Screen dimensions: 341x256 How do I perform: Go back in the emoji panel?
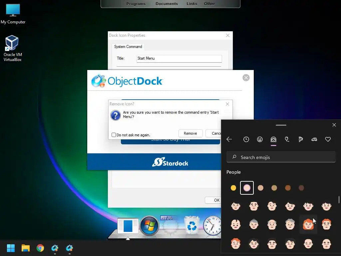click(x=229, y=139)
